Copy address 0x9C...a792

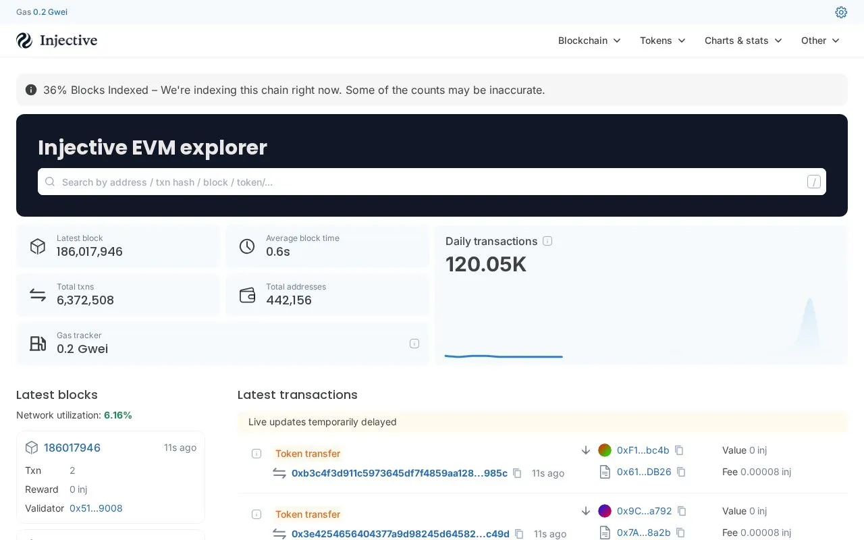682,511
